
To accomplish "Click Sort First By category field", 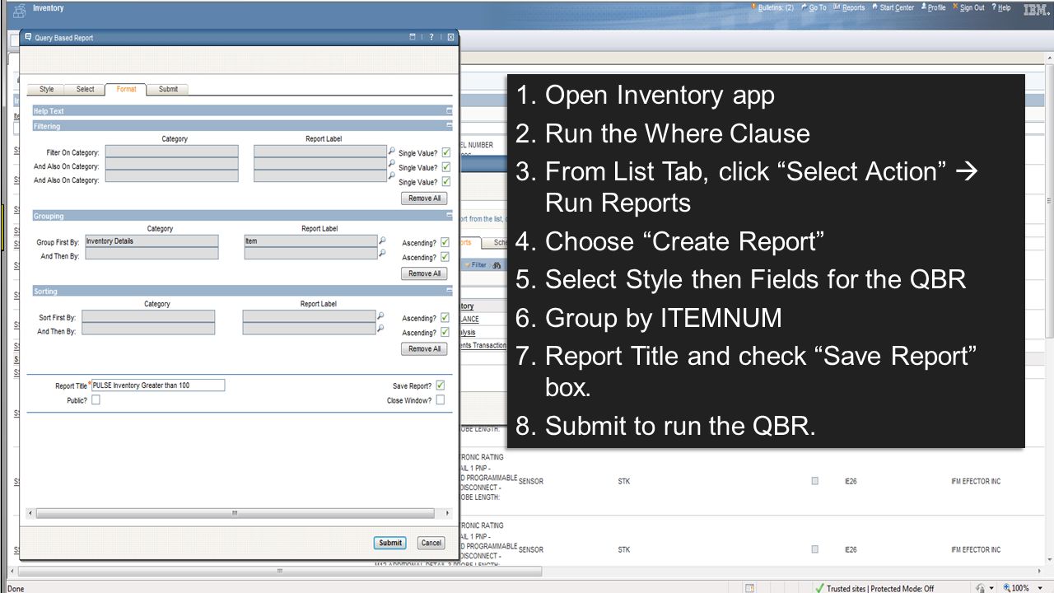I will 148,316.
